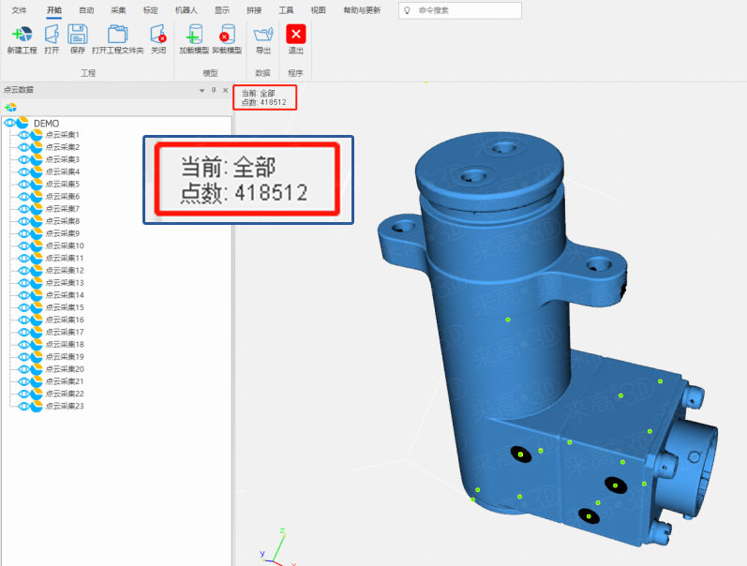Click the 命令搜索 search box
This screenshot has height=566, width=747.
pos(464,10)
